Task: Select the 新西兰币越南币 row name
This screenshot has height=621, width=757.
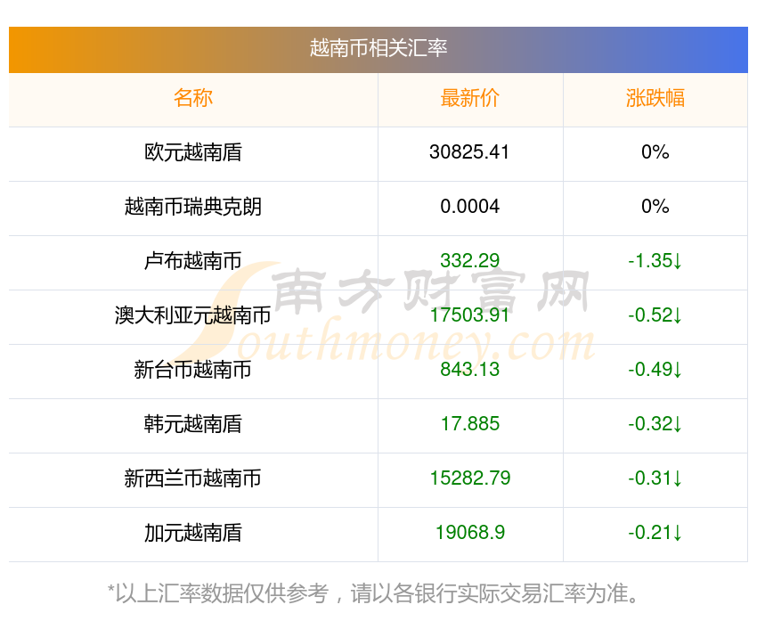Action: tap(193, 478)
